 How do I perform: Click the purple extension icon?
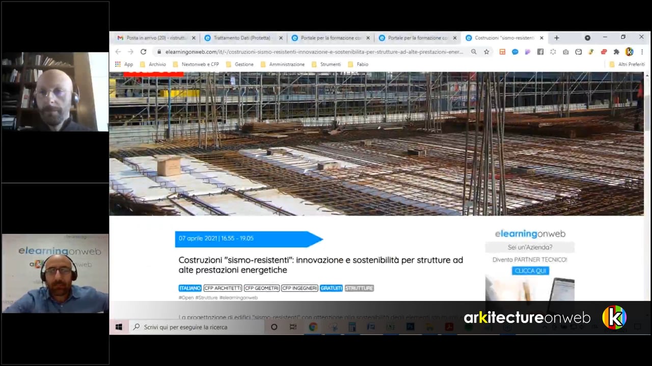pos(528,52)
